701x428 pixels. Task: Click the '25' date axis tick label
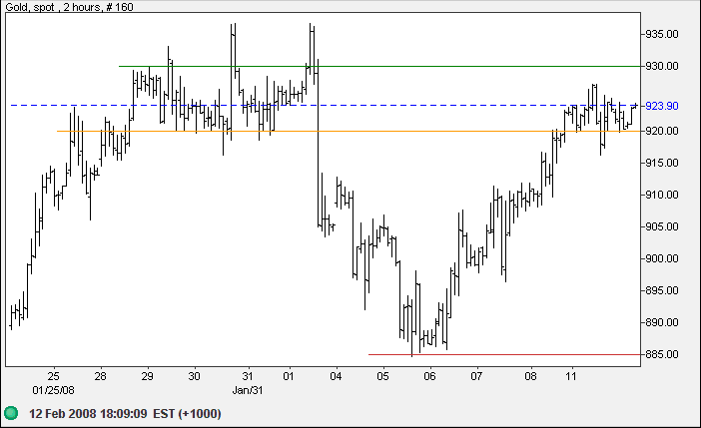tap(53, 377)
